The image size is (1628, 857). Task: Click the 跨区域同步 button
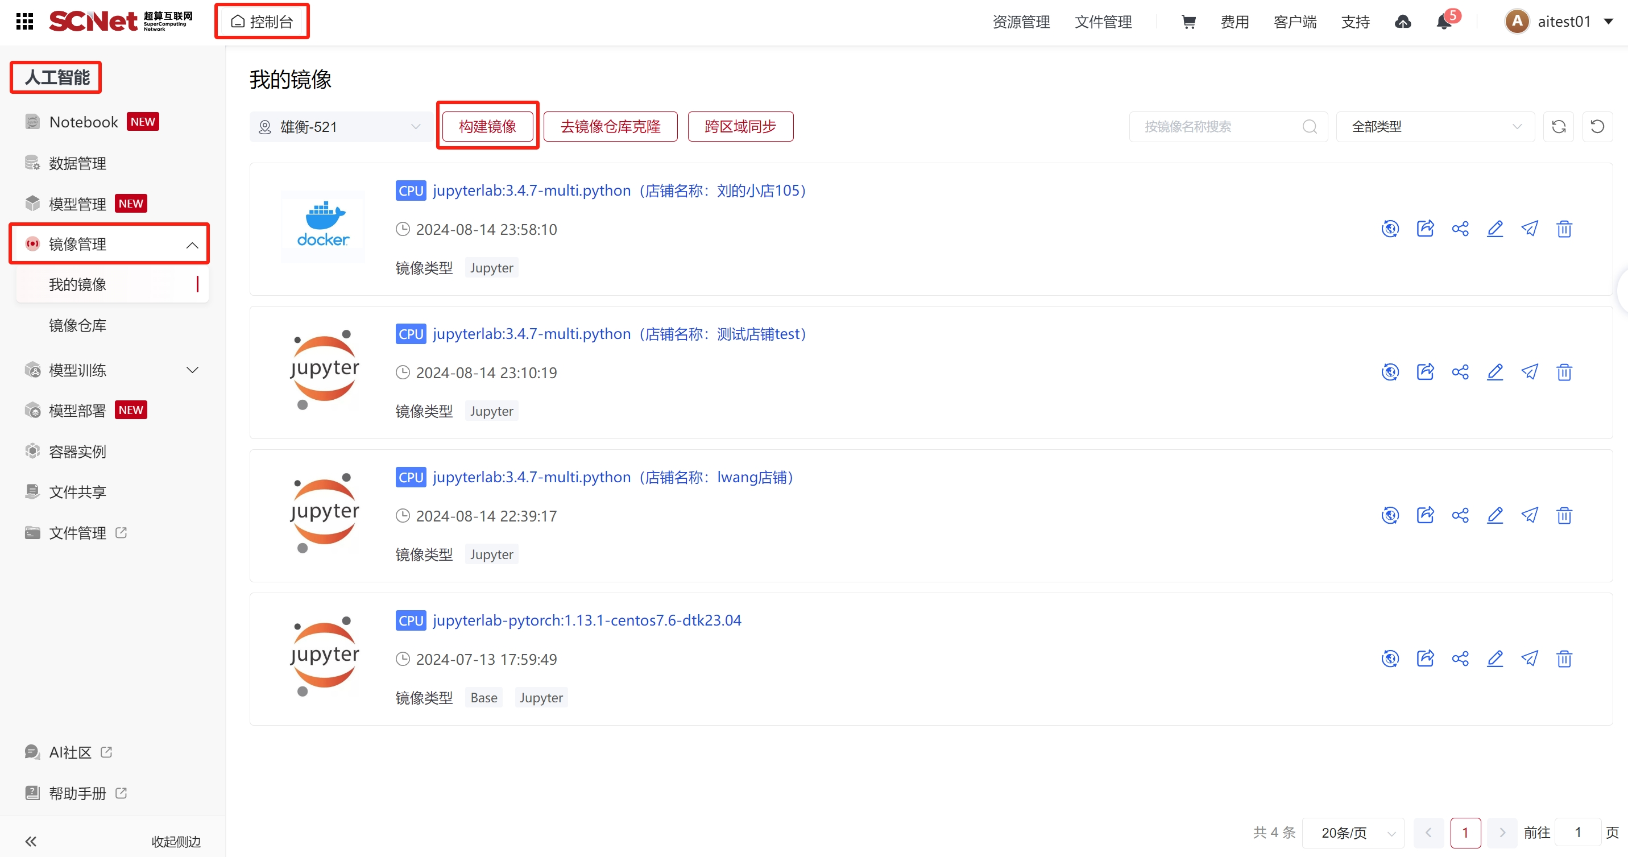(x=740, y=127)
